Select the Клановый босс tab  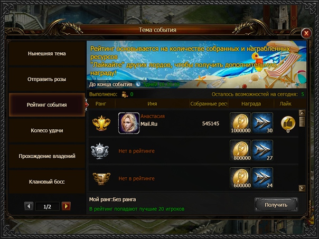click(47, 181)
